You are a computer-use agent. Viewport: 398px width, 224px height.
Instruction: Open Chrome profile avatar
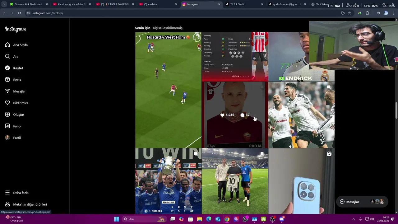386,13
